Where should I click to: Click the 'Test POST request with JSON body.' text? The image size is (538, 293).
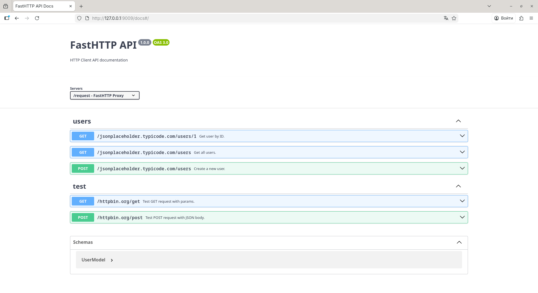pos(175,218)
